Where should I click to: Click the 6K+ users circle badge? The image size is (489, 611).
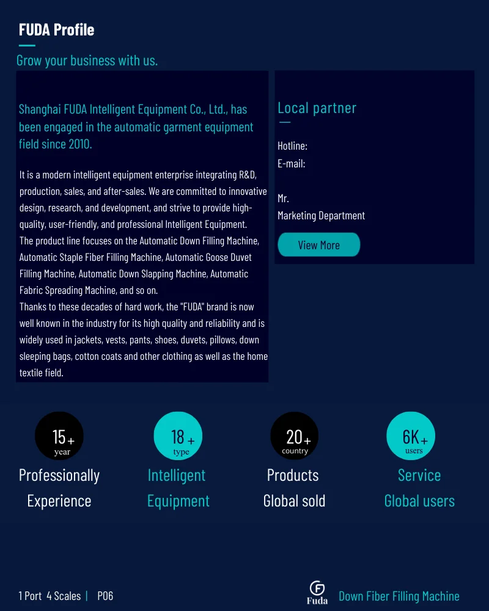click(x=411, y=436)
